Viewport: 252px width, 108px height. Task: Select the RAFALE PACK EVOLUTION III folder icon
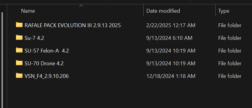(19, 25)
